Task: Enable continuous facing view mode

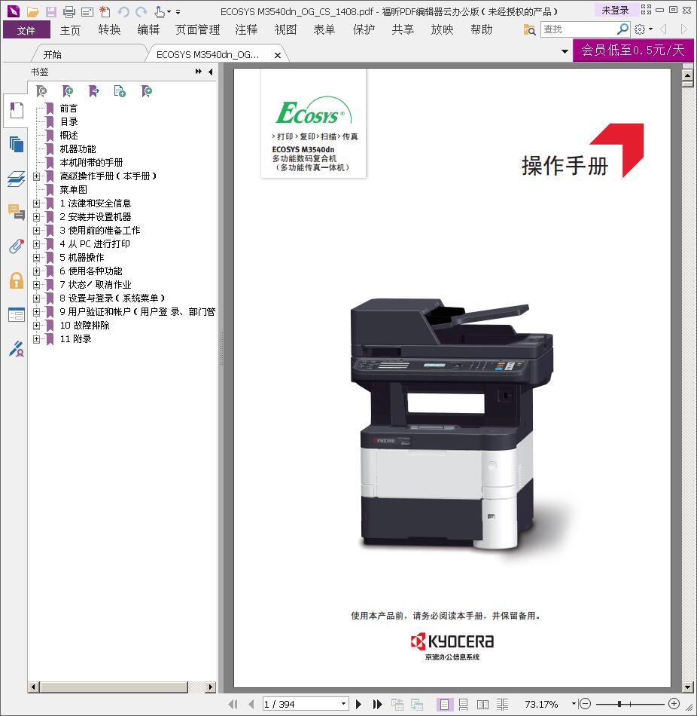Action: 502,704
